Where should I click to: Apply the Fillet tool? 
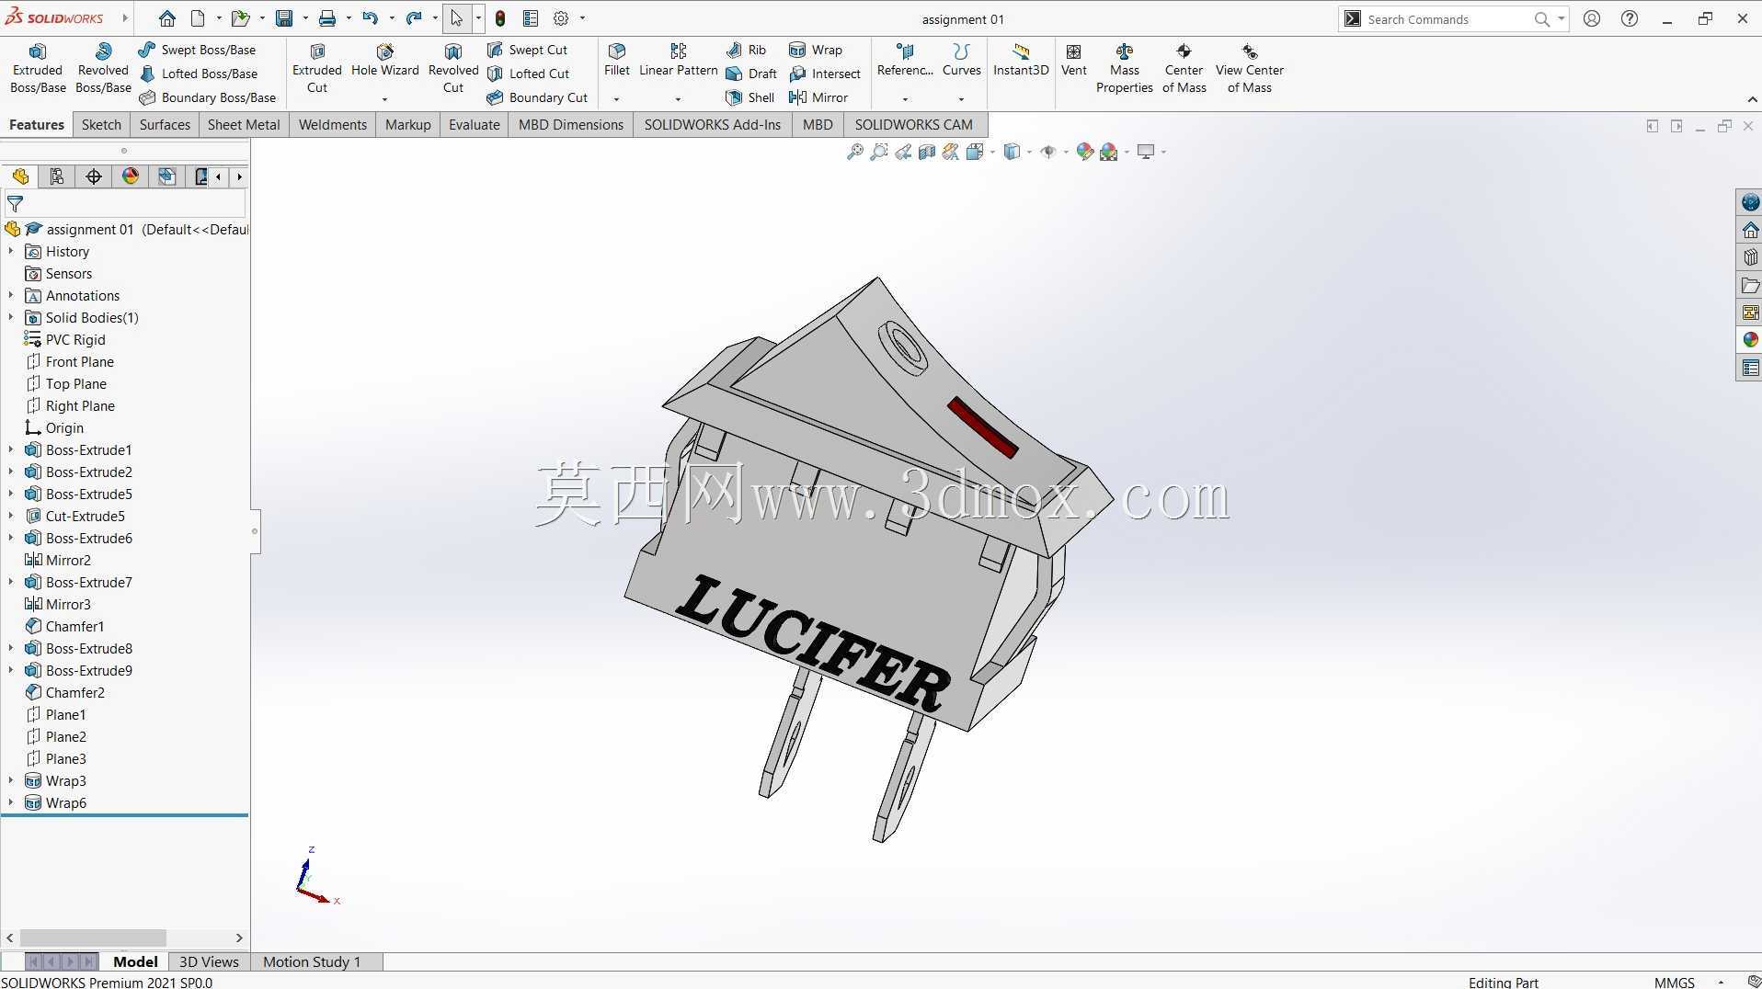[x=617, y=61]
